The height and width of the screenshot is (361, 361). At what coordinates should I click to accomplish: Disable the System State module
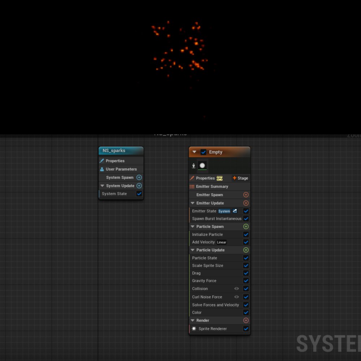pos(139,194)
